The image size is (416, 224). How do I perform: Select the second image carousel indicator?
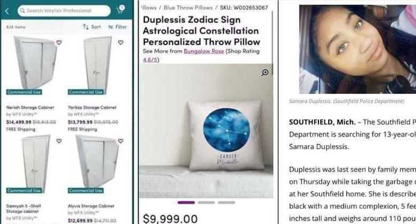(x=206, y=203)
